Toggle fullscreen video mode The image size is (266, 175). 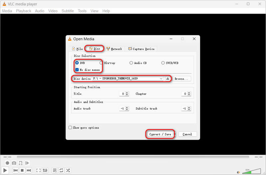pyautogui.click(x=38, y=170)
